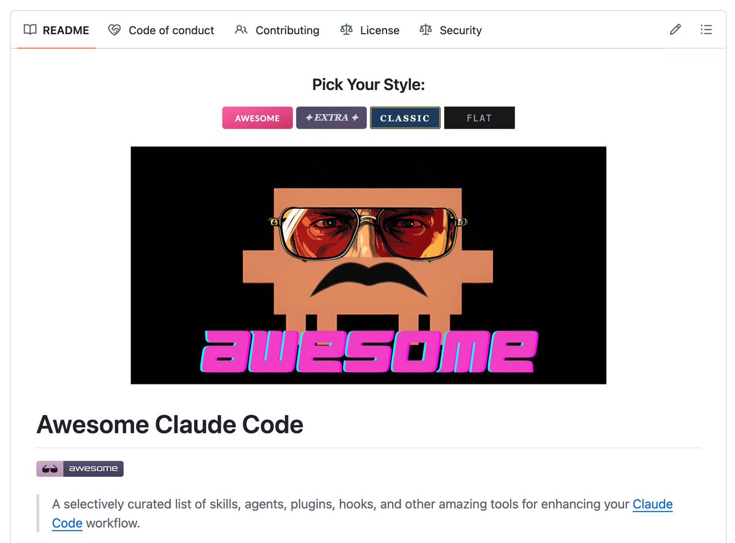Open the awesome banner image with sunglasses

tap(368, 265)
